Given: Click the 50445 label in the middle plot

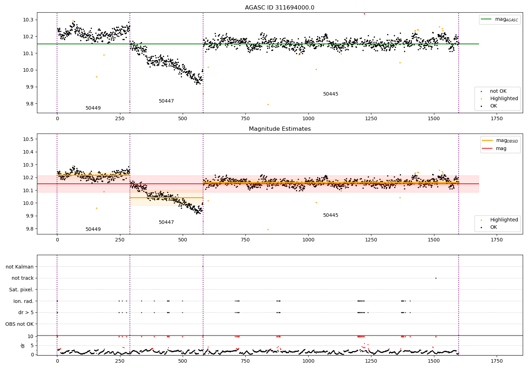Looking at the screenshot, I should 331,215.
